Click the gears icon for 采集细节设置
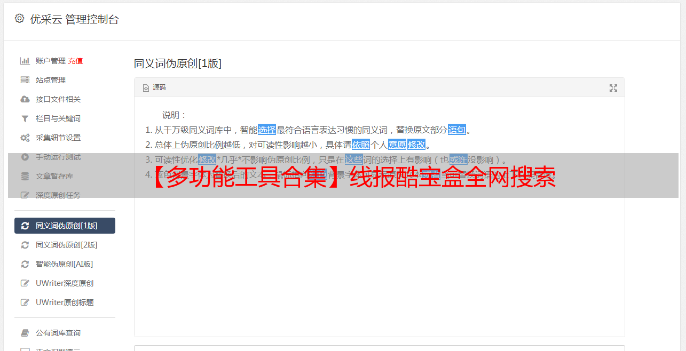This screenshot has height=351, width=686. (x=25, y=138)
